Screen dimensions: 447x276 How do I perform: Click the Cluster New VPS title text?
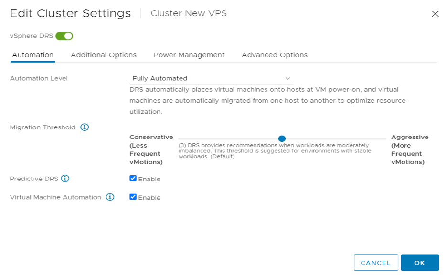click(x=189, y=13)
